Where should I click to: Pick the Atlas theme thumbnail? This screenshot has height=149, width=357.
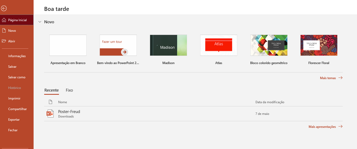click(x=219, y=45)
